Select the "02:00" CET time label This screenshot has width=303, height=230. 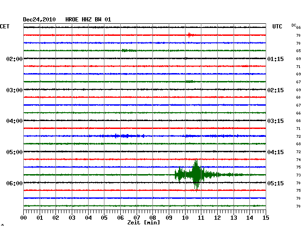point(14,59)
